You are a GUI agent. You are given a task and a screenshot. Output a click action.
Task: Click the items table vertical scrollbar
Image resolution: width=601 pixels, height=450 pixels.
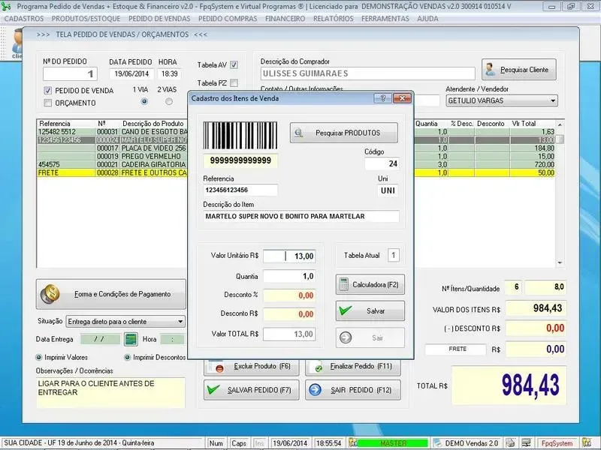(x=560, y=195)
